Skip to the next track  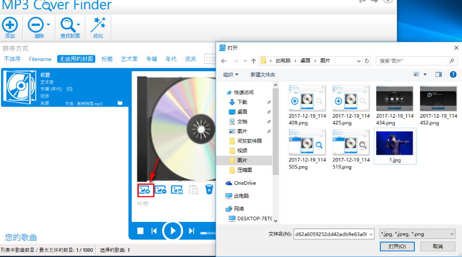coord(191,231)
